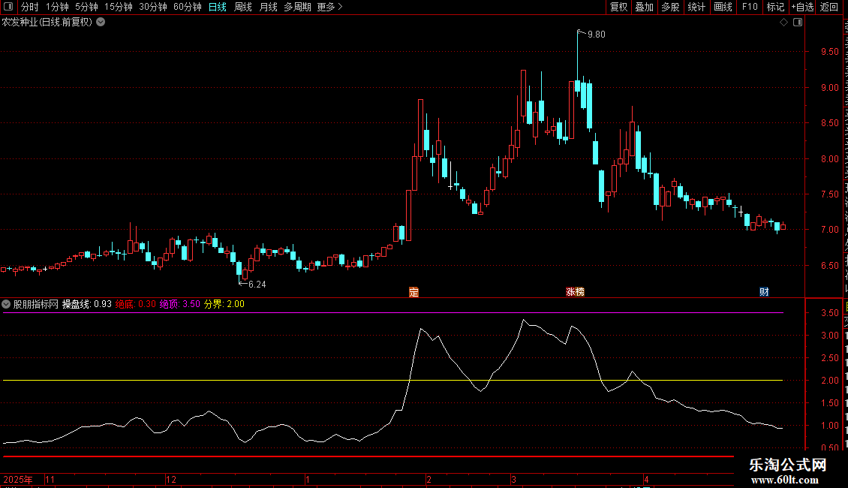Screen dimensions: 848x488
Task: Click the 定 marker below the chart
Action: pos(413,292)
